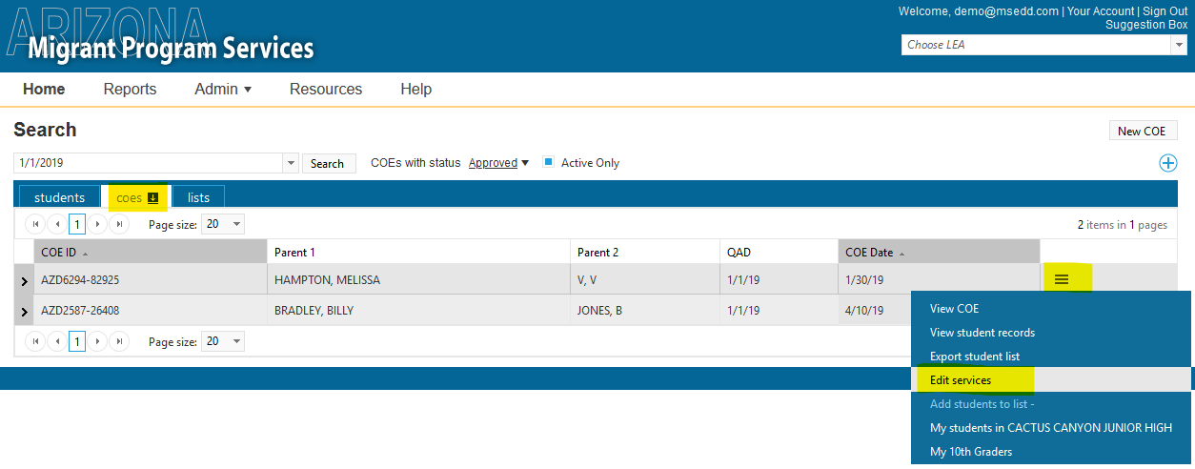Click the New COE button
Screen dimensions: 1195x469
coord(1142,131)
